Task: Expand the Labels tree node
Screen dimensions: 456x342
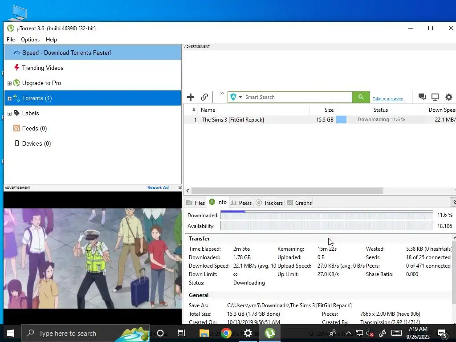Action: point(9,114)
